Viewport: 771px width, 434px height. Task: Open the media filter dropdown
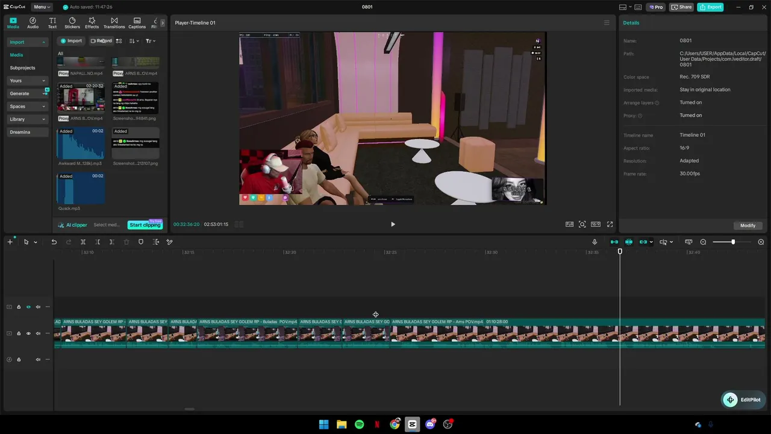click(x=151, y=41)
